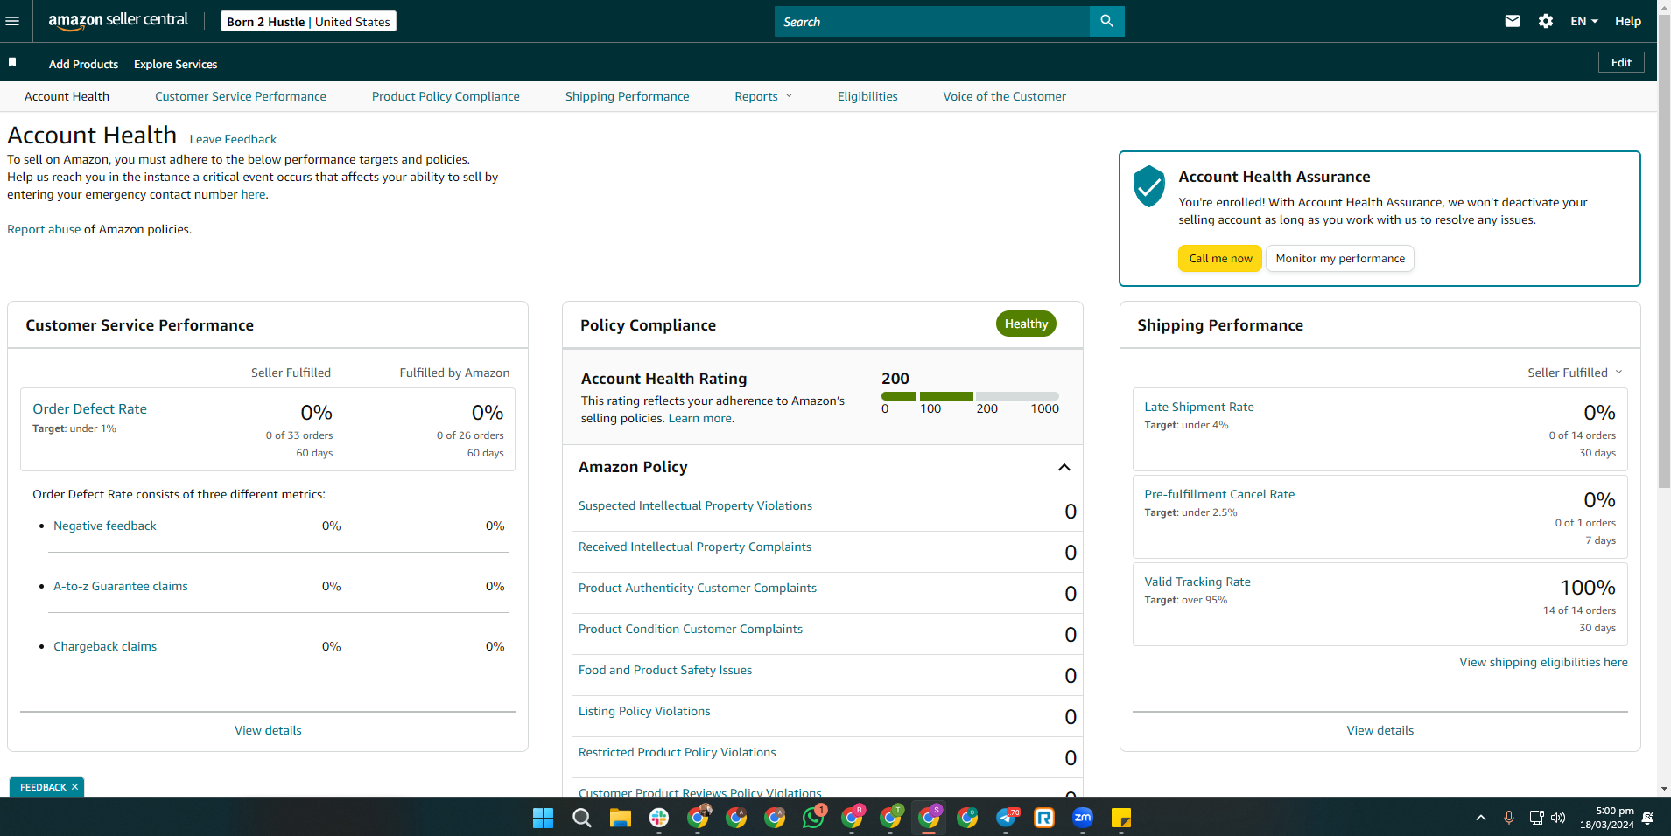Viewport: 1671px width, 836px height.
Task: Click the emergency contact 'here' link
Action: point(253,194)
